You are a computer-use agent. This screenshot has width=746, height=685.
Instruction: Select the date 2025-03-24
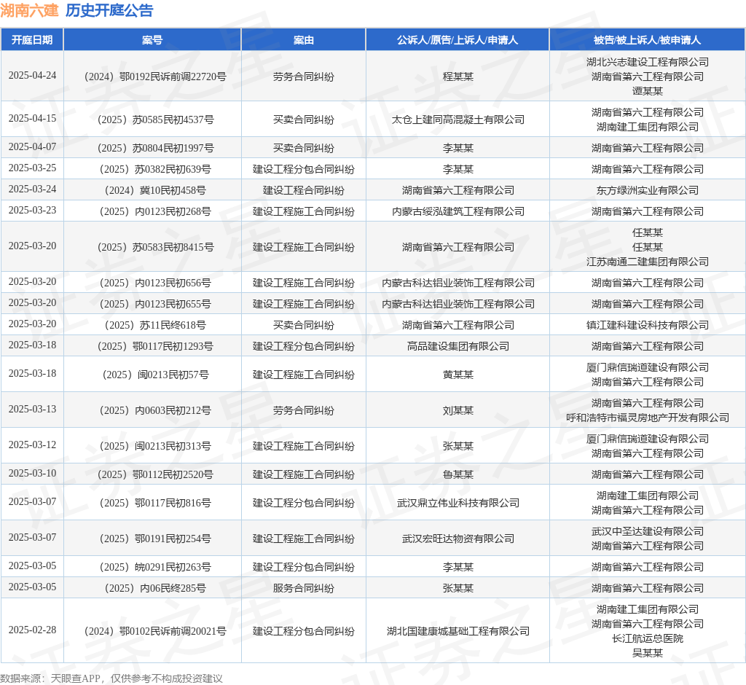tap(32, 189)
